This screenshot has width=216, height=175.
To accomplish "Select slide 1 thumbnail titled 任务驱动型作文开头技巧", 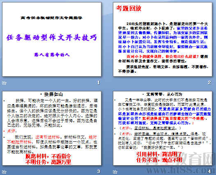I will point(52,39).
